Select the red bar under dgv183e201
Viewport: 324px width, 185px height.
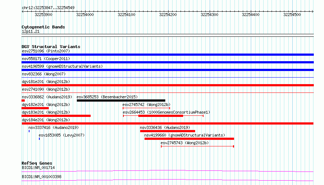point(56,116)
